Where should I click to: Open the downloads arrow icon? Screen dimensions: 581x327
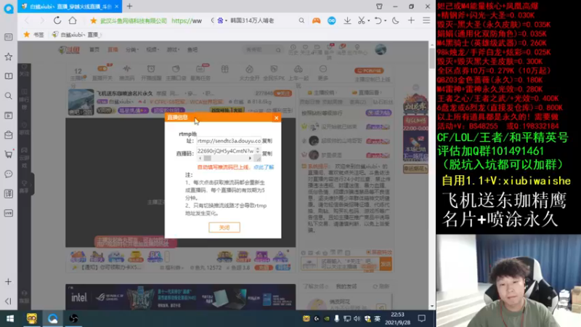(x=347, y=21)
